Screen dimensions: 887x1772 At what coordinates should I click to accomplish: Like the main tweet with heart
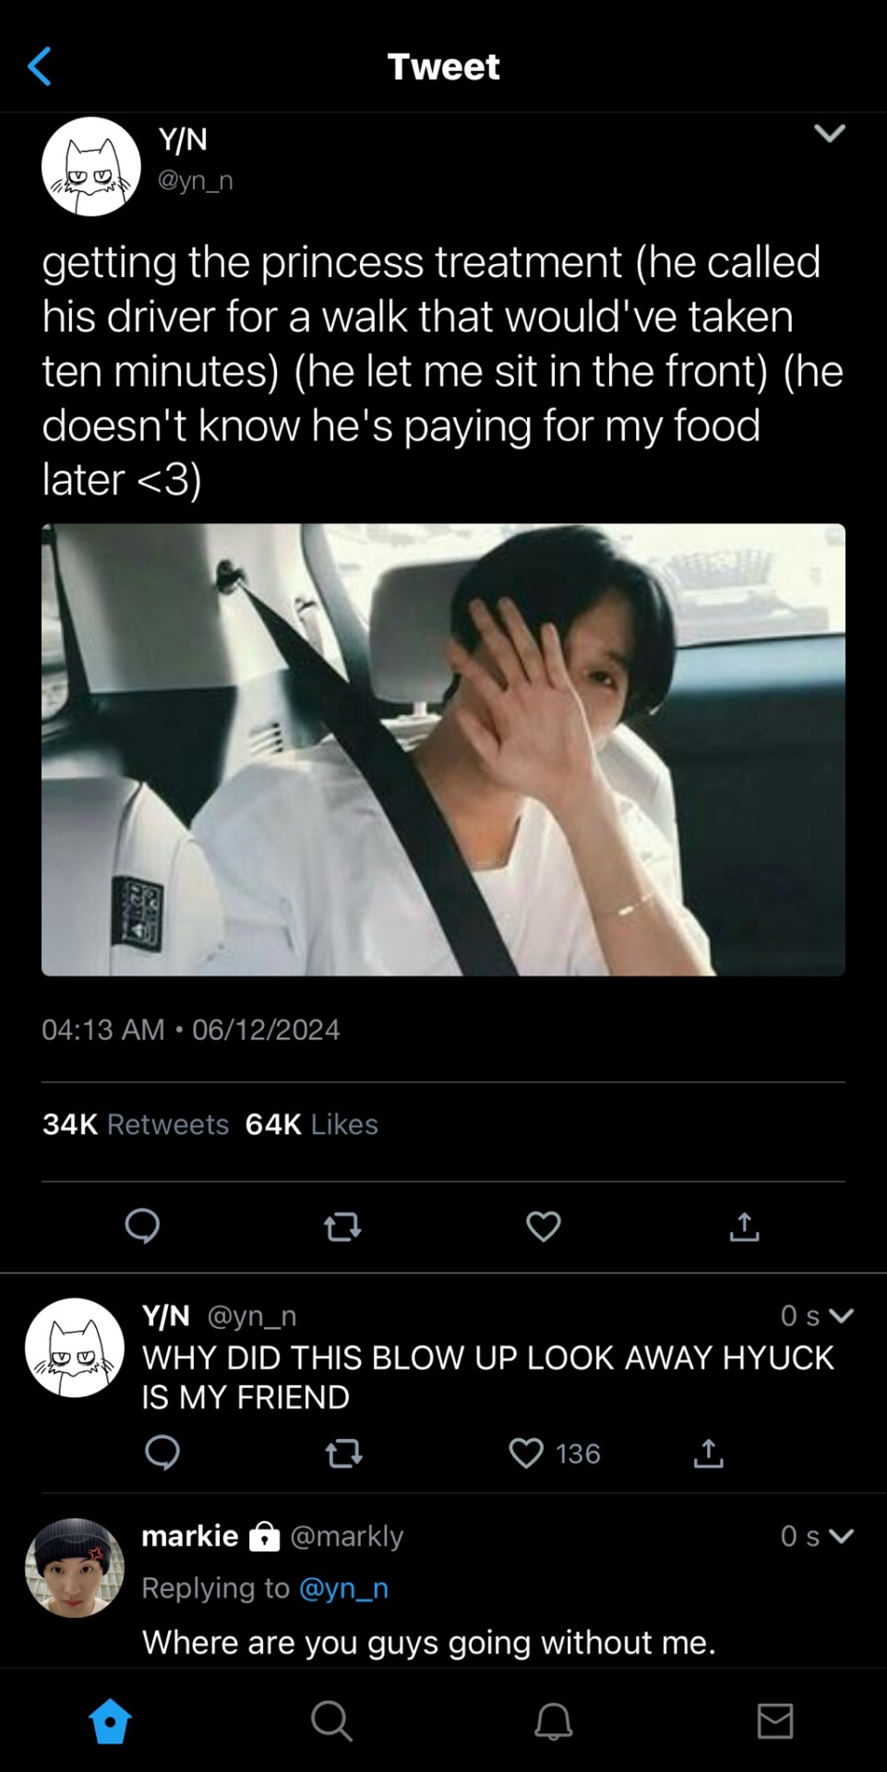click(543, 1227)
